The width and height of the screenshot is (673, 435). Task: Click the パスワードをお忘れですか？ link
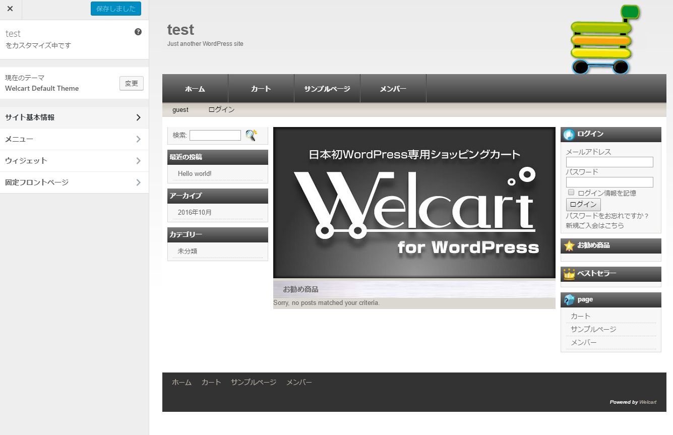[607, 216]
